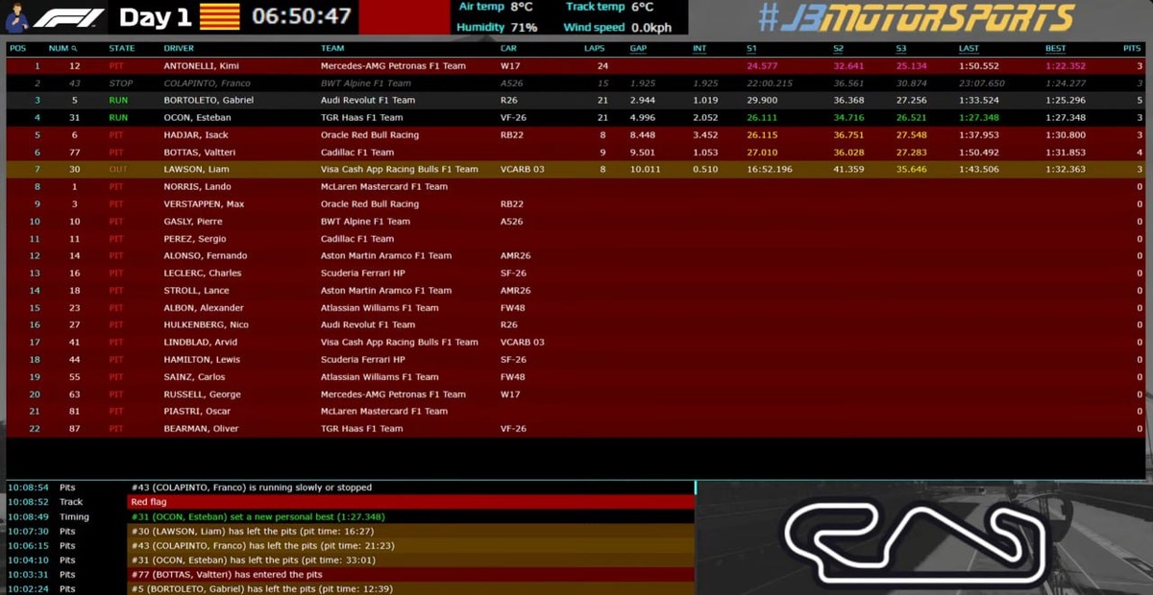The width and height of the screenshot is (1153, 595).
Task: Sort by the CAR column header
Action: click(x=508, y=48)
